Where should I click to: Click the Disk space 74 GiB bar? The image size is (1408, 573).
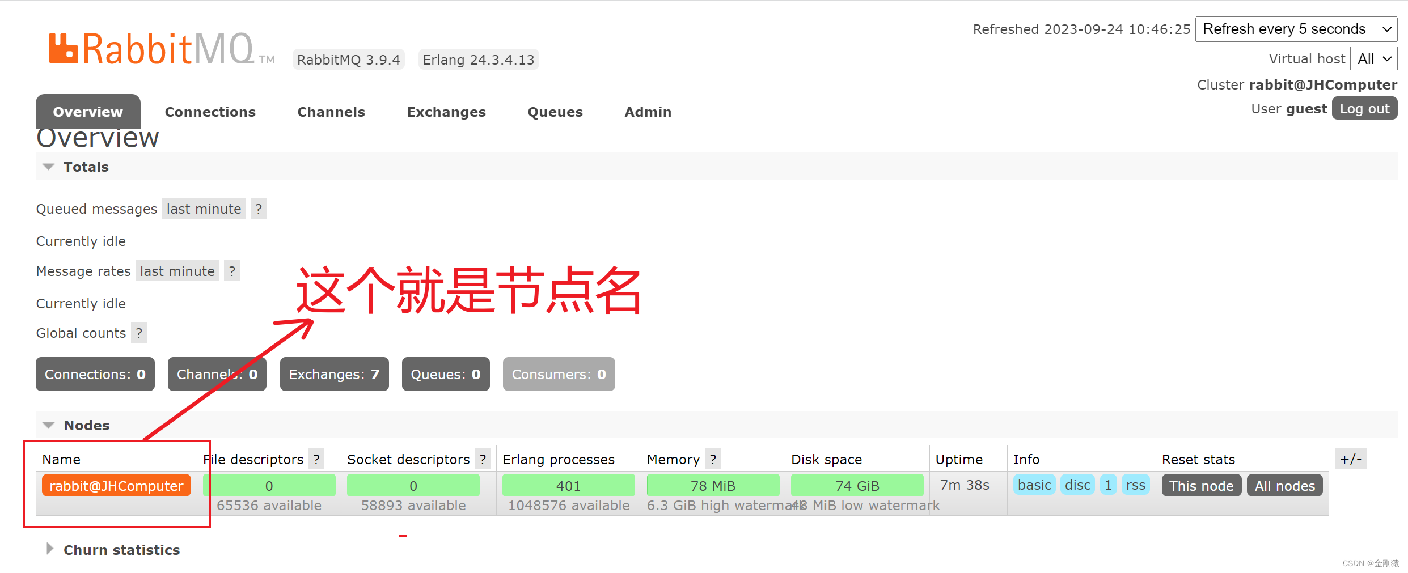pos(857,486)
